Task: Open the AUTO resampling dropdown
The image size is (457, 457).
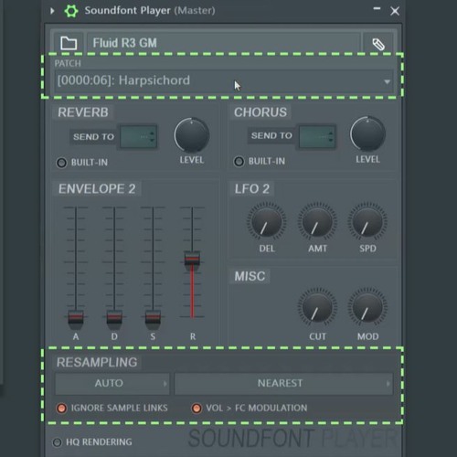Action: [112, 384]
